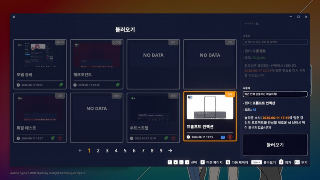The image size is (320, 180).
Task: Jump to page 9
Action: [161, 151]
